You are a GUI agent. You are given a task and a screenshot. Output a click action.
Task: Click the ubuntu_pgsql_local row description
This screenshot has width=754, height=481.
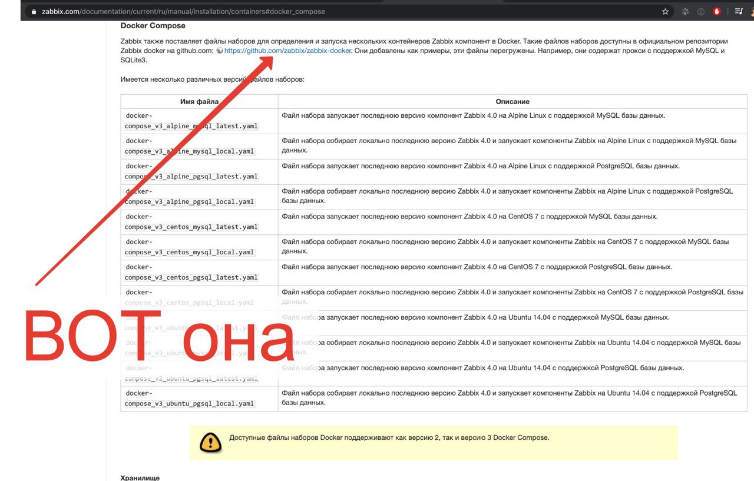click(x=510, y=398)
